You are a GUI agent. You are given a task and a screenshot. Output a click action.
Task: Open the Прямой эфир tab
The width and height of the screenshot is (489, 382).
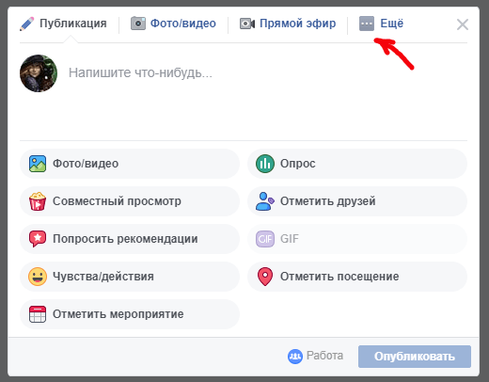288,24
